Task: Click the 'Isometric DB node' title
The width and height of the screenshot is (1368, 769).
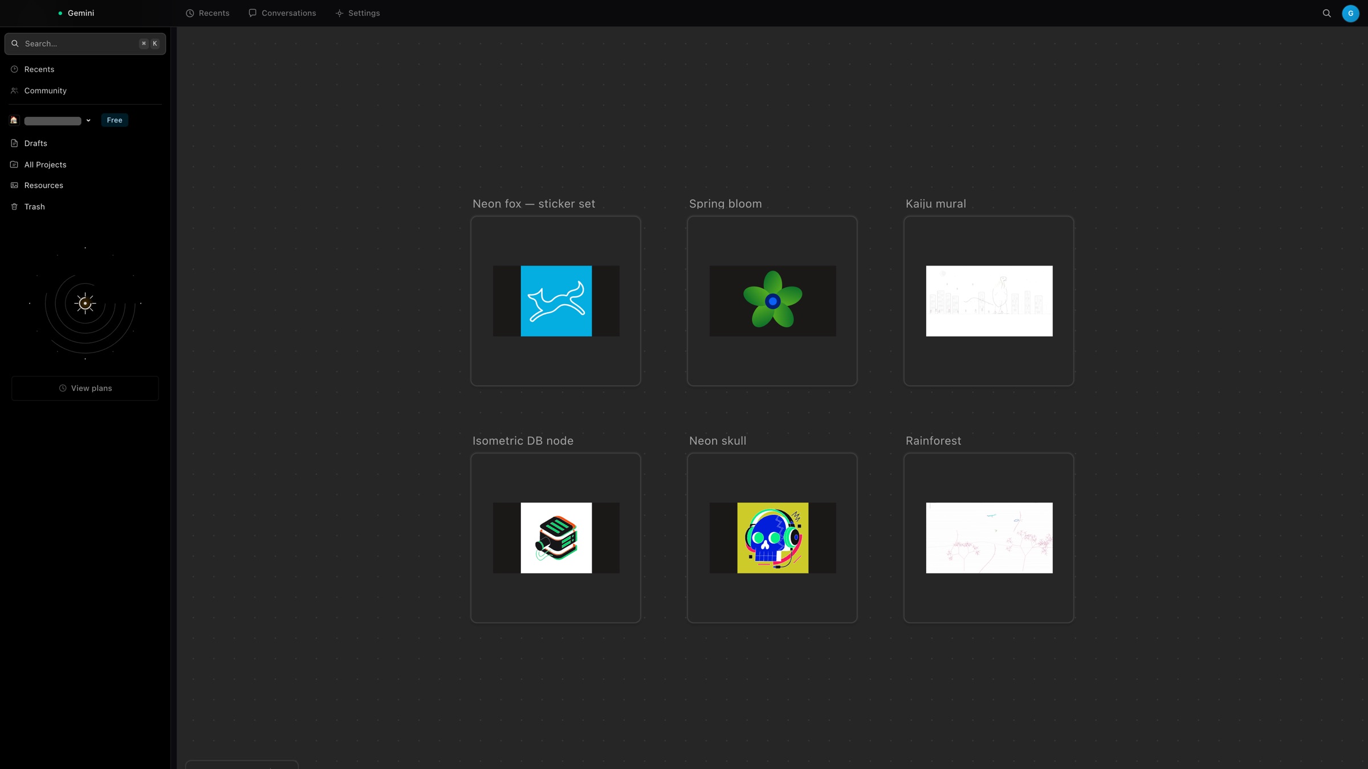Action: pyautogui.click(x=523, y=441)
